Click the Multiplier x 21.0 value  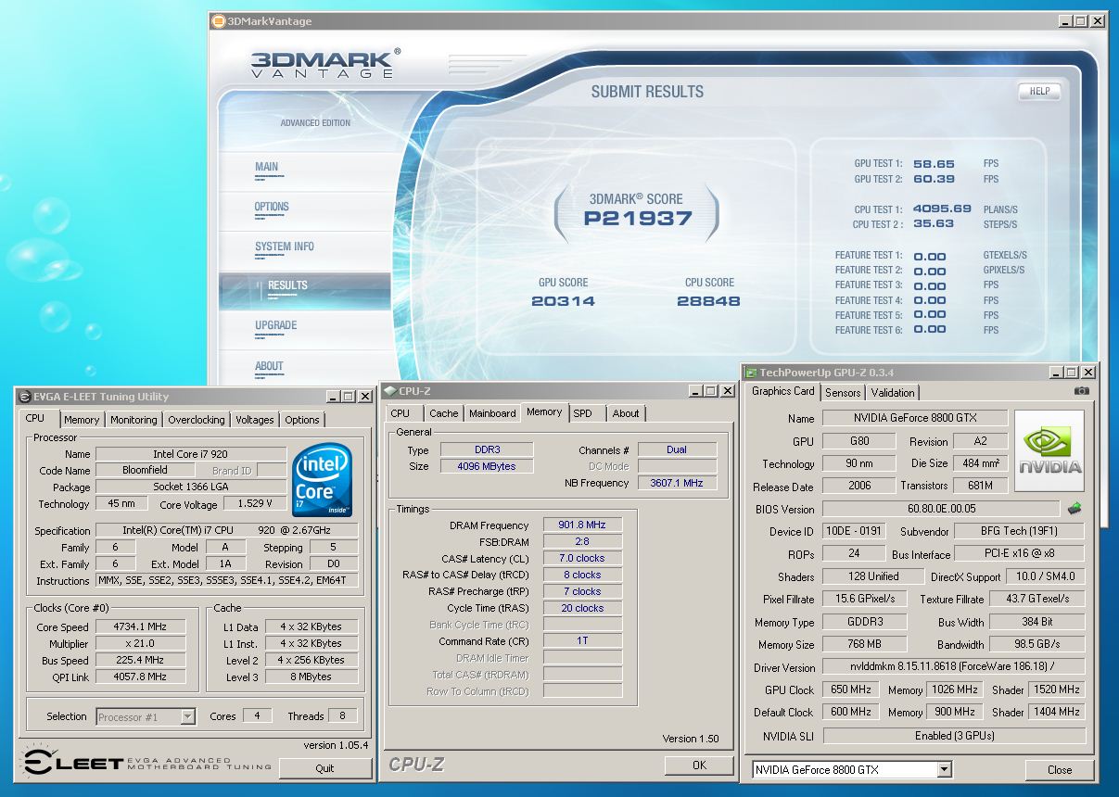[x=141, y=644]
